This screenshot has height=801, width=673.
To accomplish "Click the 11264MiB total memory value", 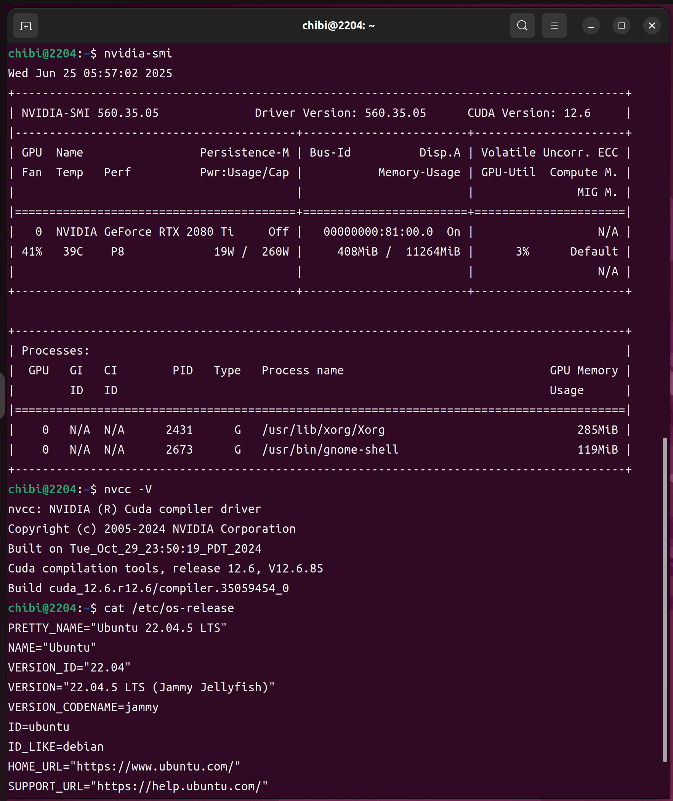I will coord(433,252).
